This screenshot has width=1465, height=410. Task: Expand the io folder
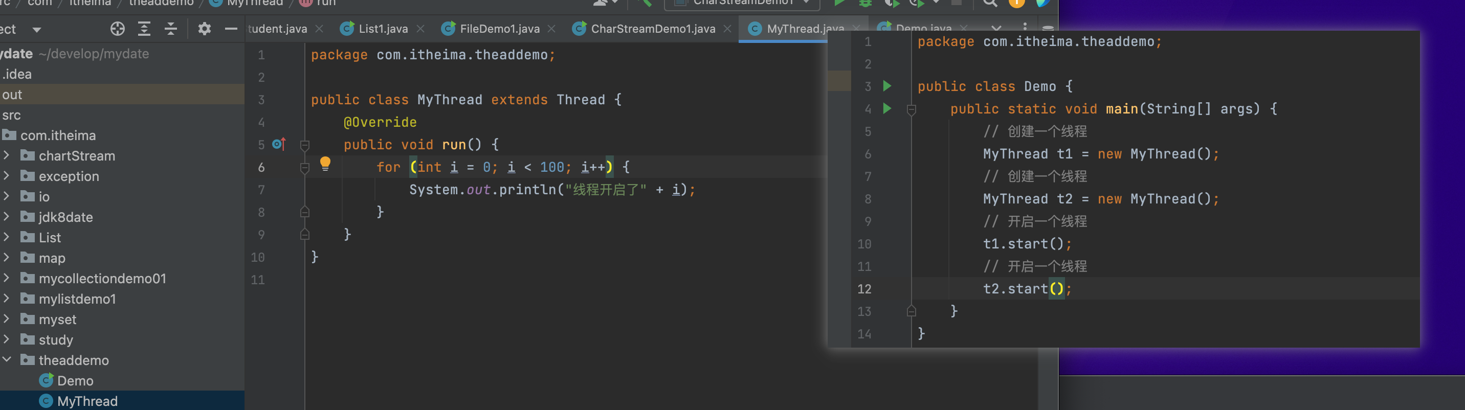coord(6,196)
